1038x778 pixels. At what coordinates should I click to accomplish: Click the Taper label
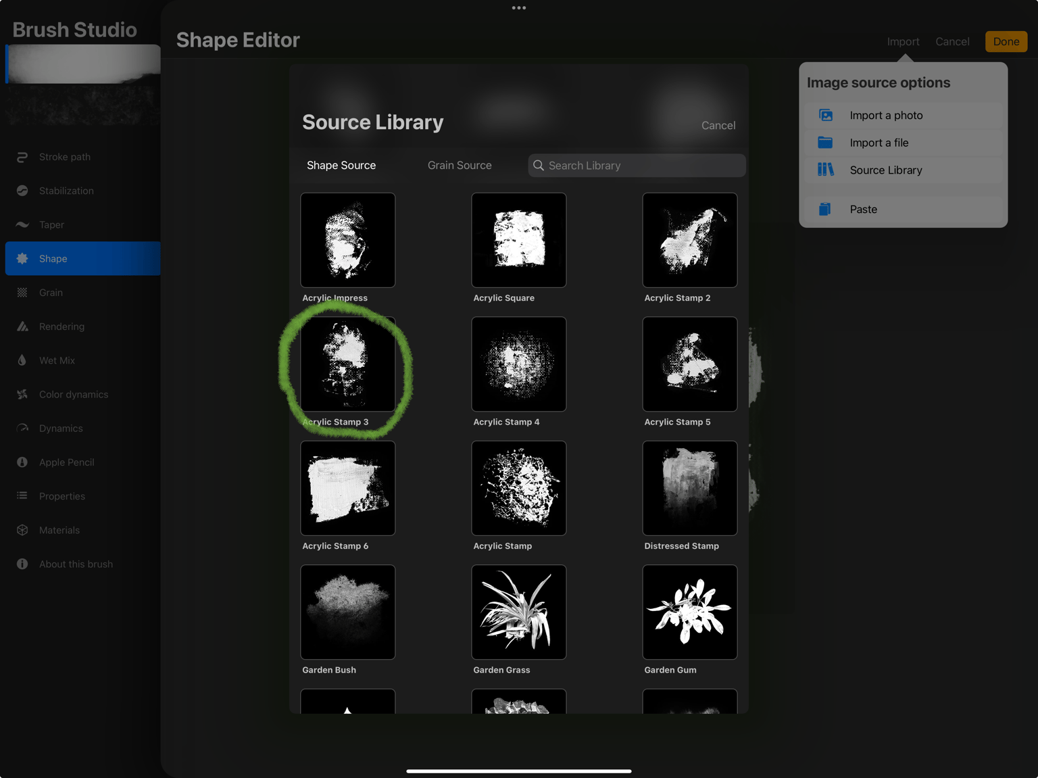[51, 224]
